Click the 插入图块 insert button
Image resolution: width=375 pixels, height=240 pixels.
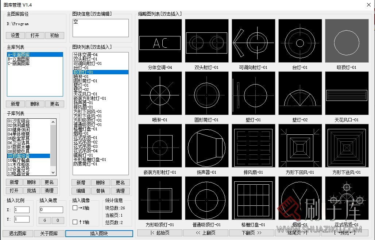(99, 233)
